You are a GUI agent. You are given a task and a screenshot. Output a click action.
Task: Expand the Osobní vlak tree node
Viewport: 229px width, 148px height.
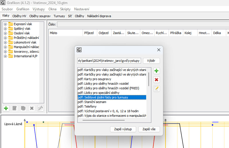pos(5,33)
